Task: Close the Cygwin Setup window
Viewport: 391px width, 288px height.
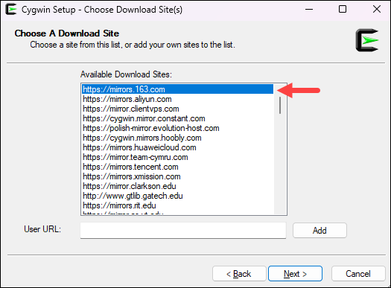Action: coord(377,10)
